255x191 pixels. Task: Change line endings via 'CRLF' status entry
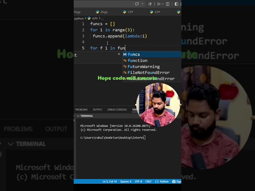coord(149,181)
